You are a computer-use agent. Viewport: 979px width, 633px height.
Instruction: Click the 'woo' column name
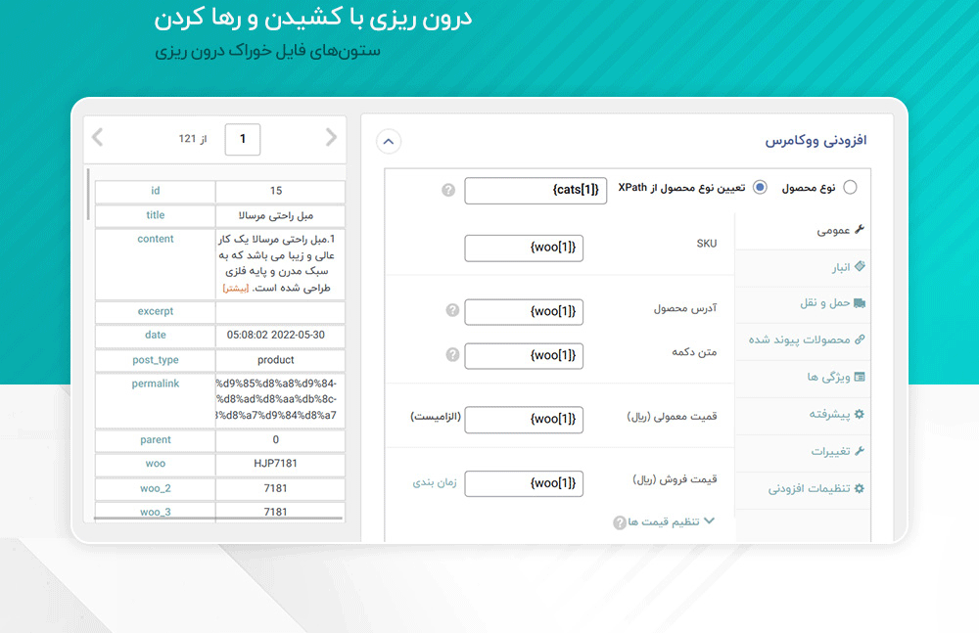click(x=156, y=464)
